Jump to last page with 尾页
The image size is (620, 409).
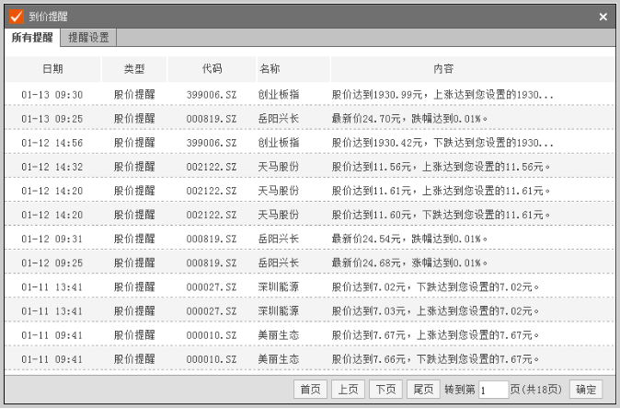tap(423, 390)
